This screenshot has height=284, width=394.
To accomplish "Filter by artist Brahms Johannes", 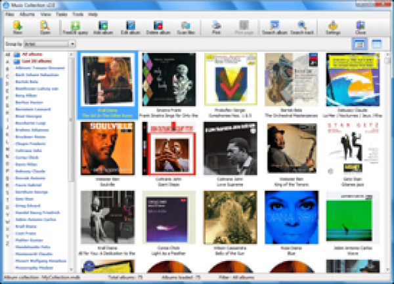I will [32, 130].
